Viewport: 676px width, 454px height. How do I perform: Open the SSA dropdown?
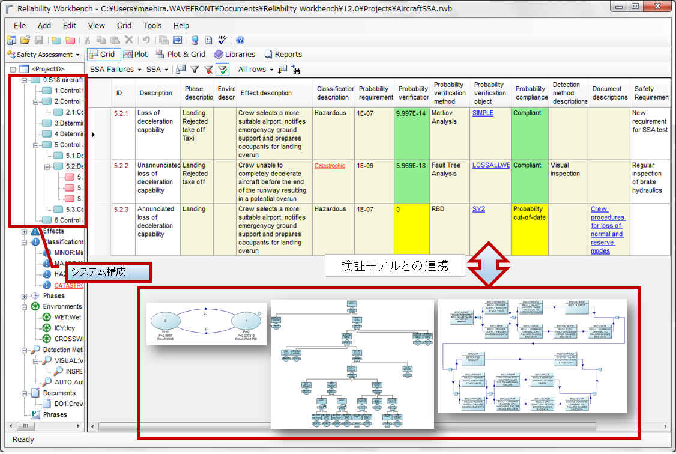pos(157,70)
